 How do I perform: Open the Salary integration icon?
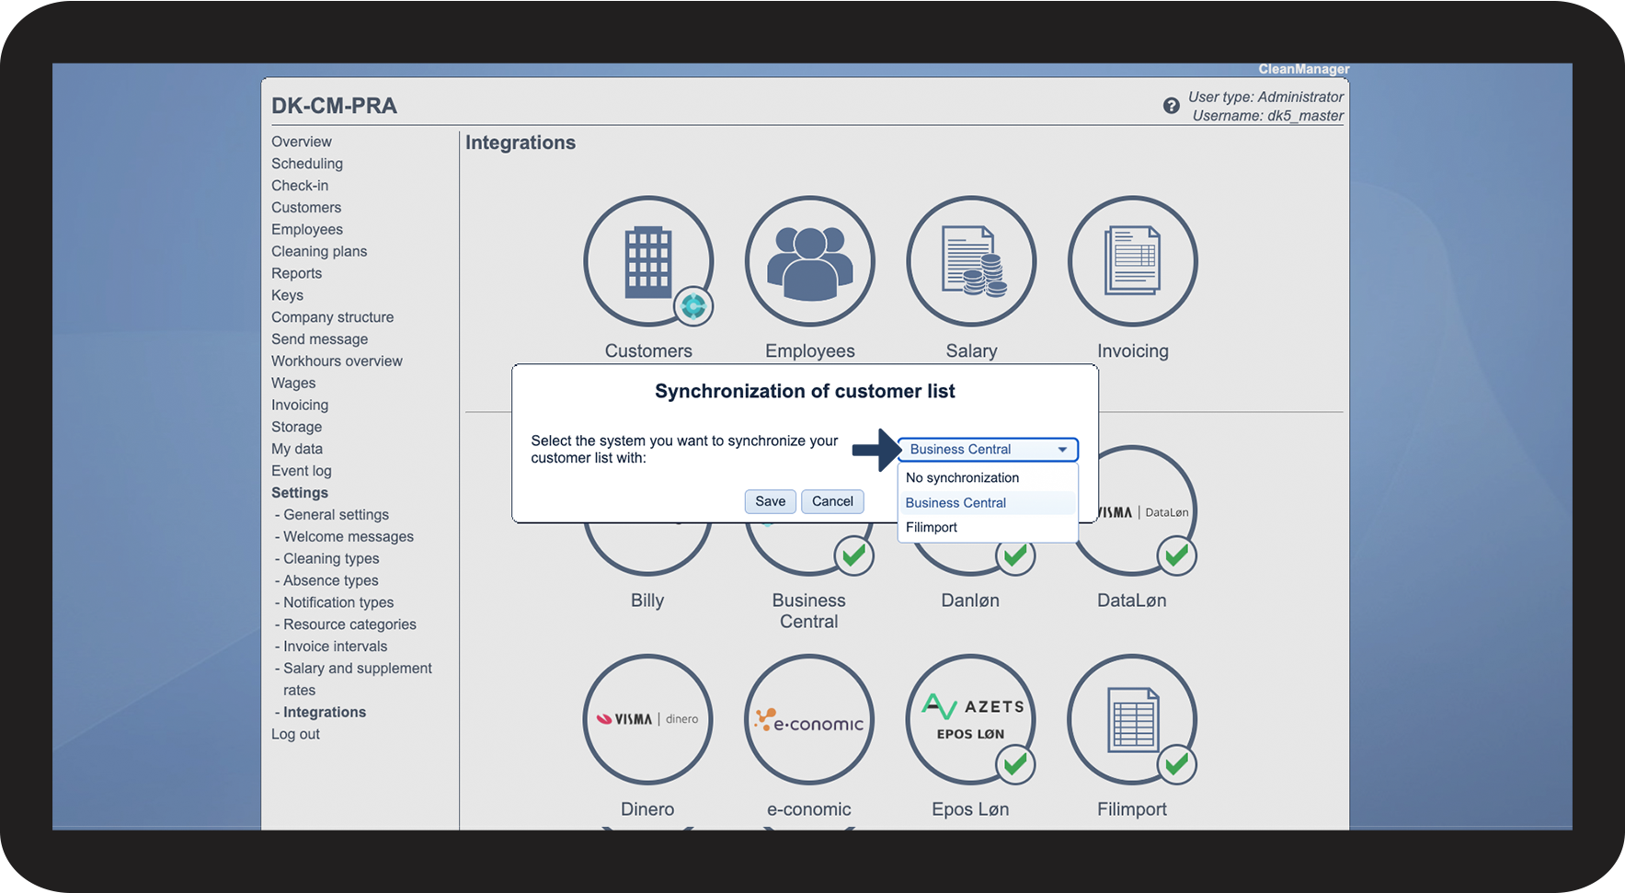pyautogui.click(x=971, y=261)
